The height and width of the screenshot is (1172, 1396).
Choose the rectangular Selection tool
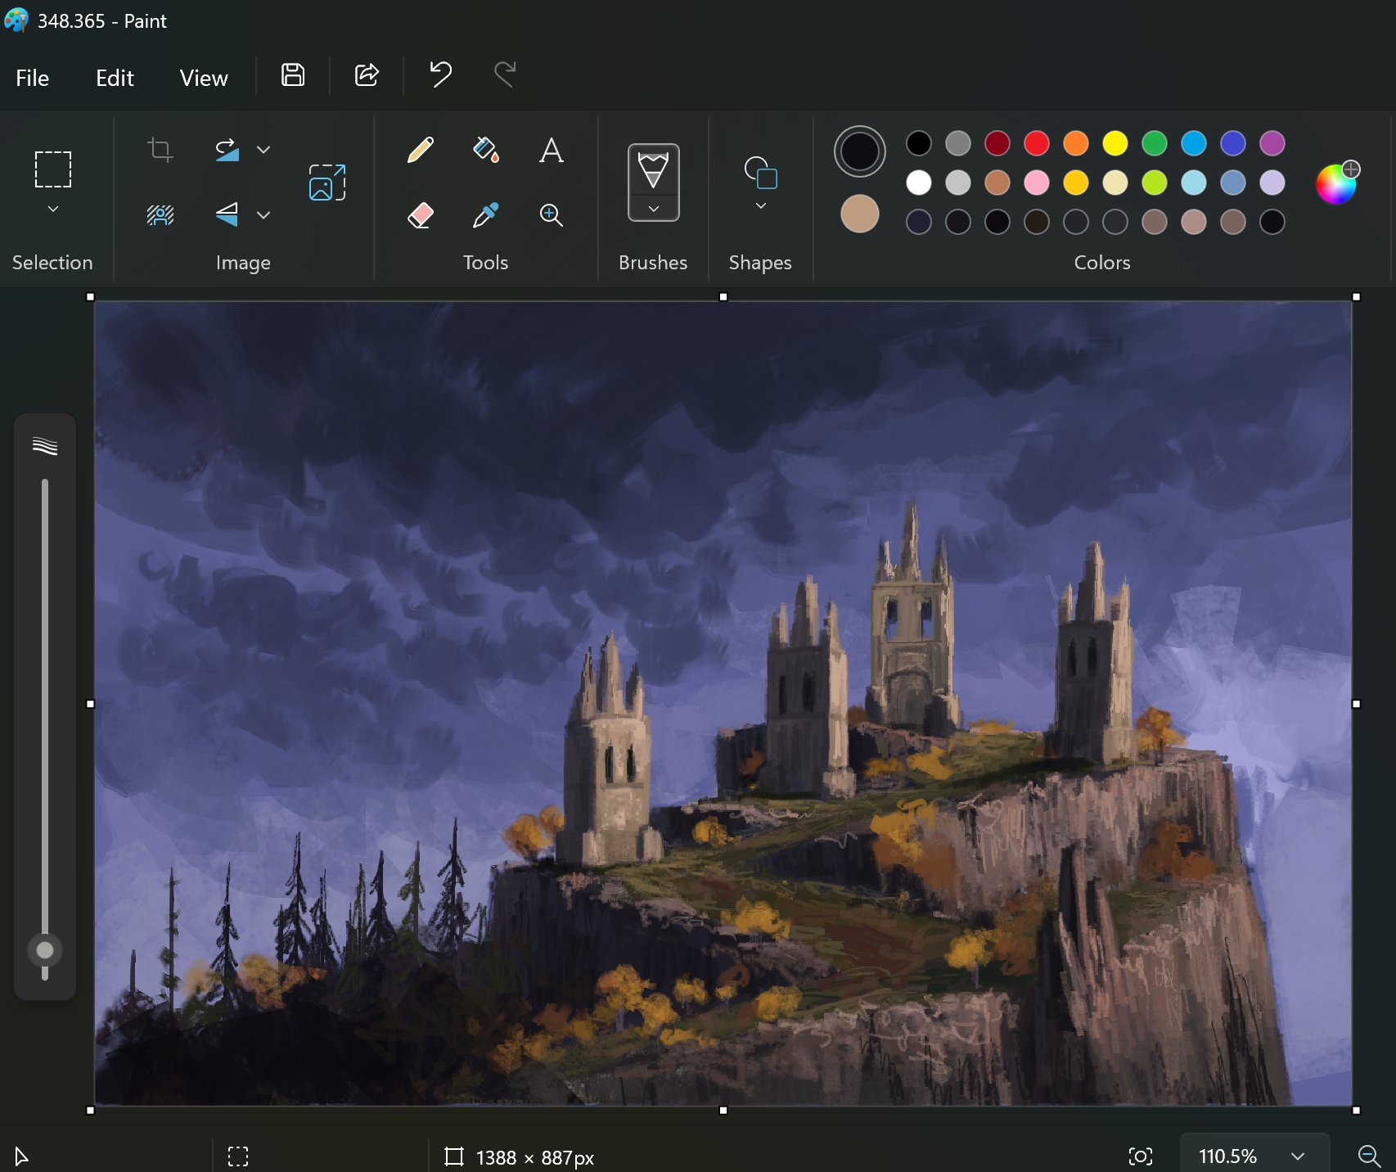pos(53,169)
